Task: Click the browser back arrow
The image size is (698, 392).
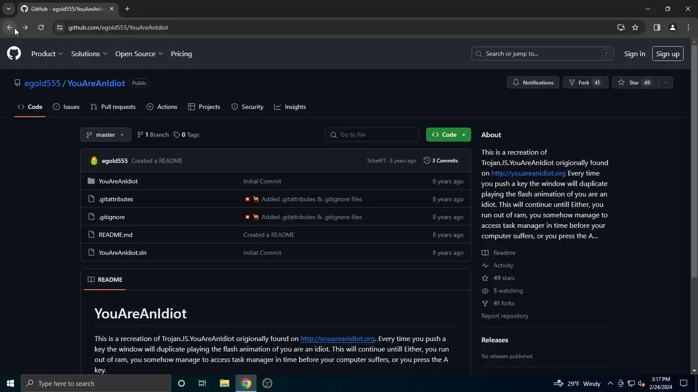Action: 10,27
